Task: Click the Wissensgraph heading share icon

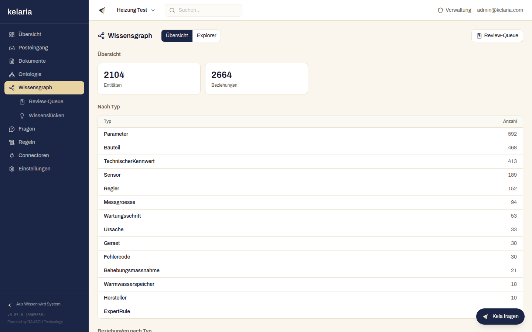Action: coord(101,36)
